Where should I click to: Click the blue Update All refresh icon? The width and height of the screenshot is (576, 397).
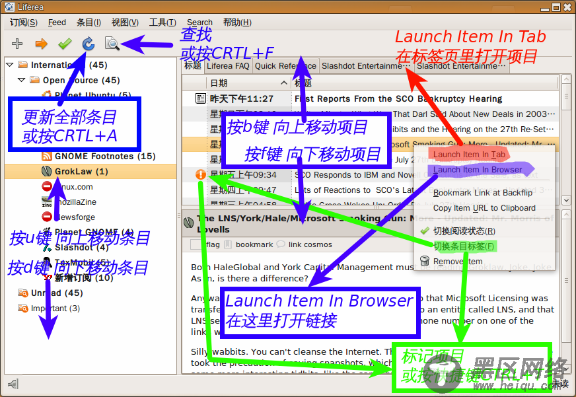89,44
